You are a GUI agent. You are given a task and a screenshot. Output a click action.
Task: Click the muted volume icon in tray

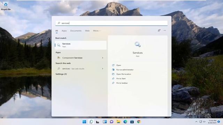[x=205, y=122]
